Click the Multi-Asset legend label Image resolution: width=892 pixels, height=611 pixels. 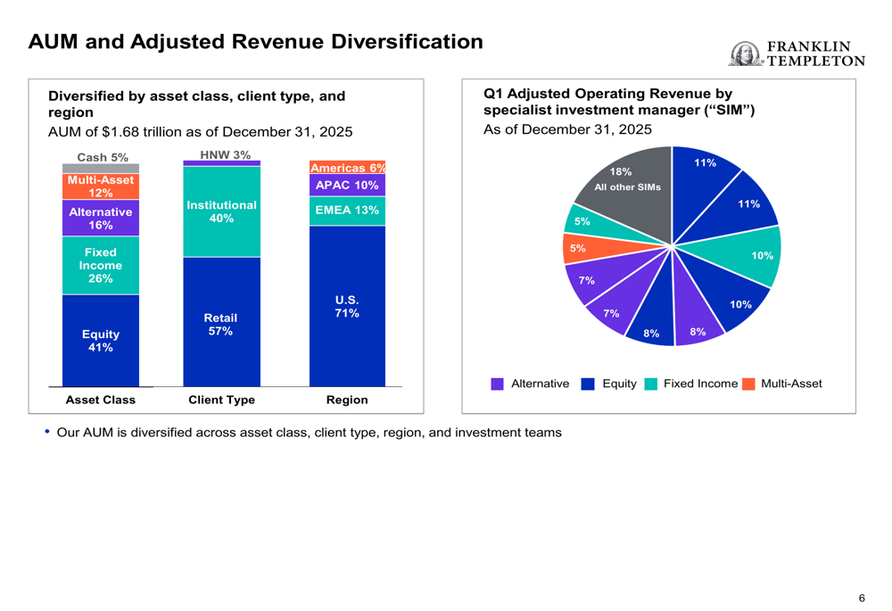tap(791, 384)
